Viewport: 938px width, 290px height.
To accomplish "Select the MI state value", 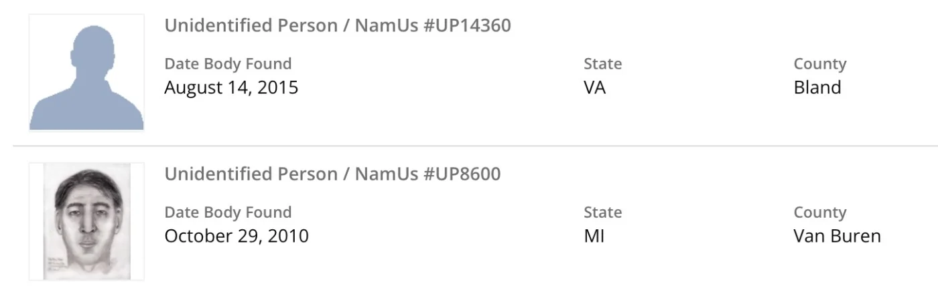I will 594,236.
